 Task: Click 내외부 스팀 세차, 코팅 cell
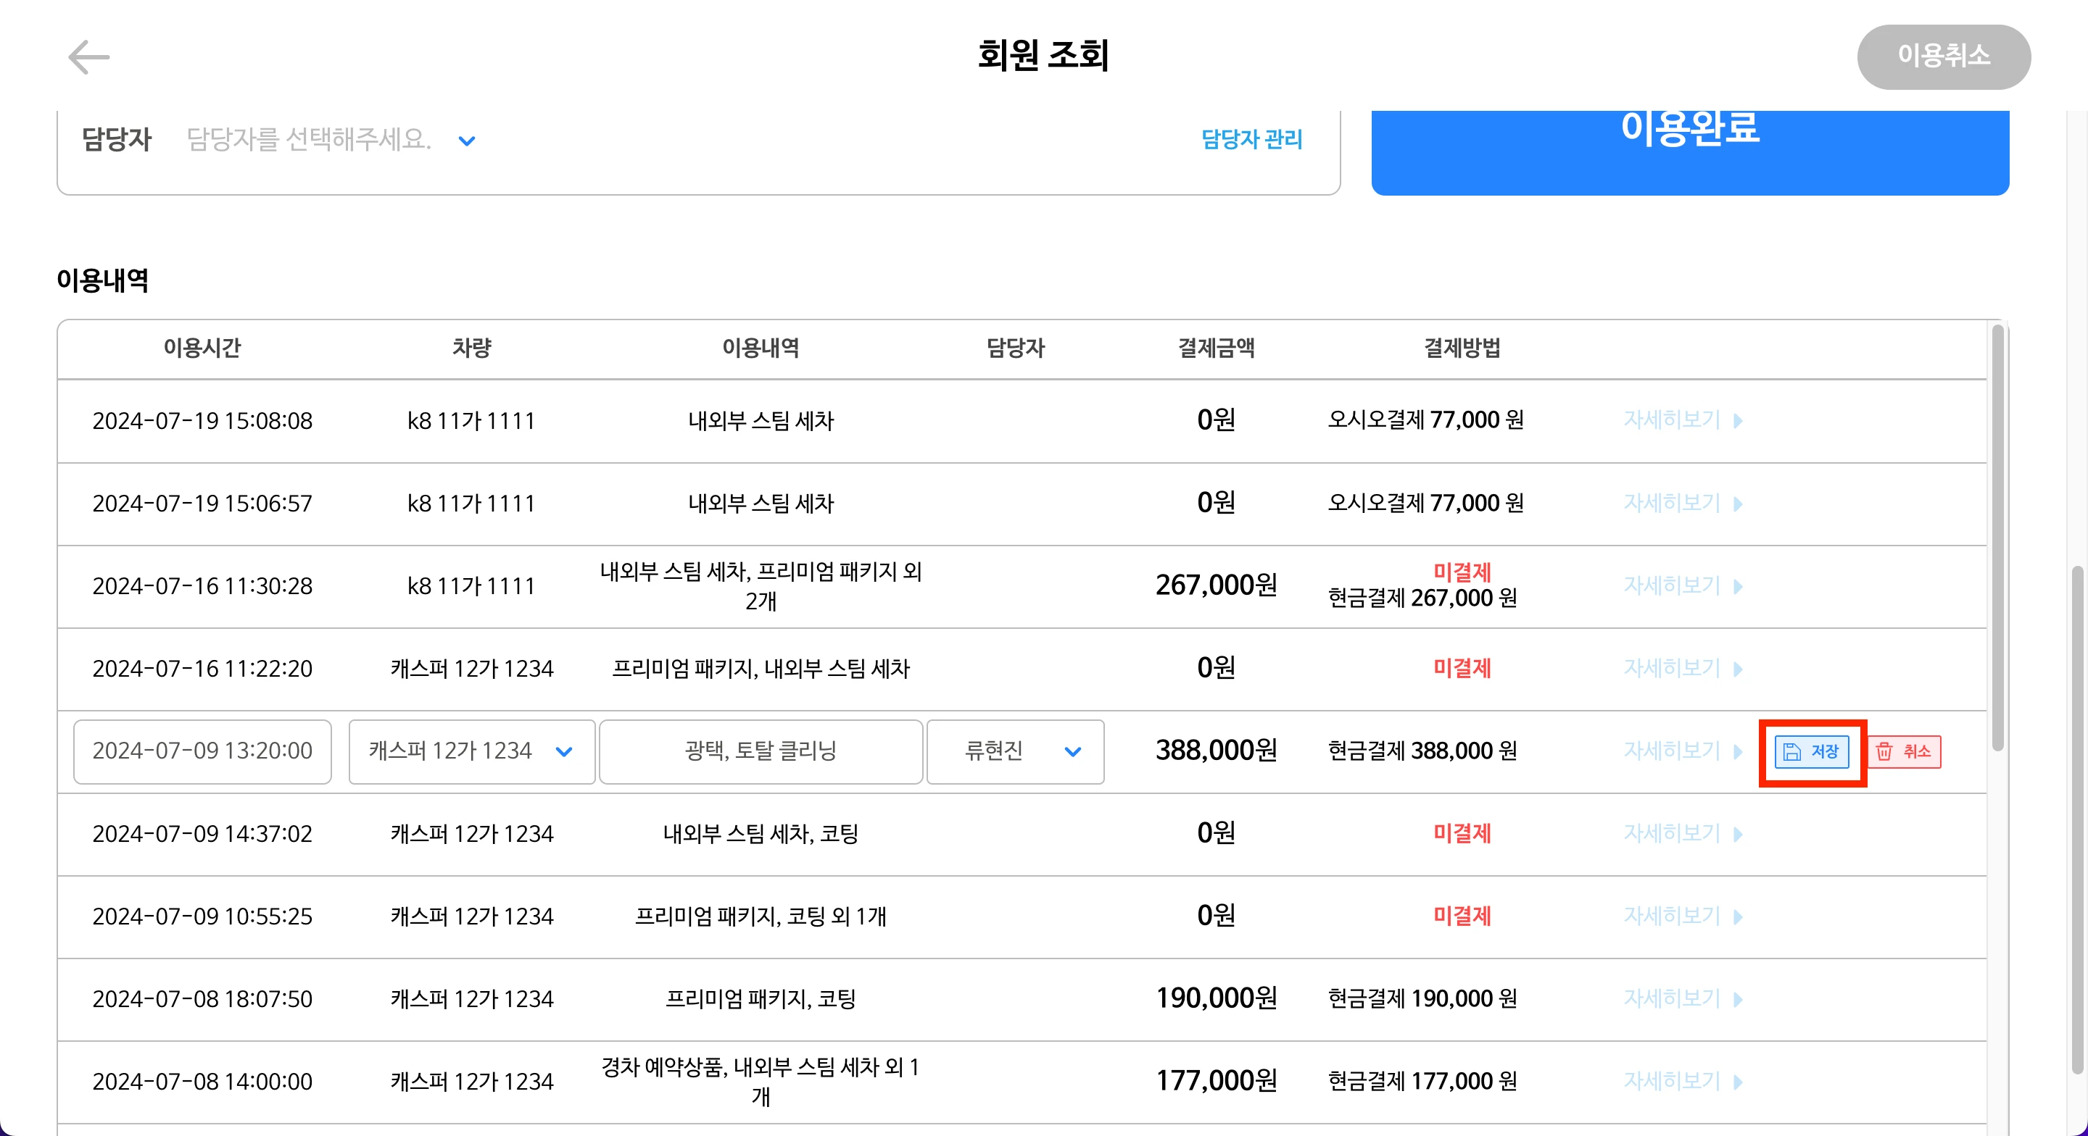(761, 834)
